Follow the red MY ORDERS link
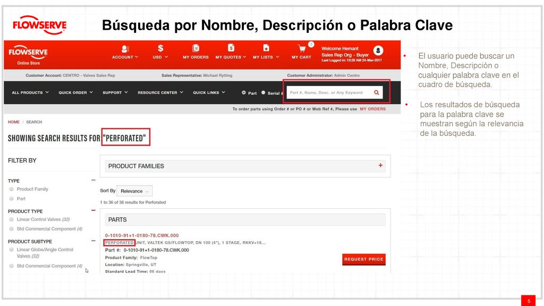 372,109
